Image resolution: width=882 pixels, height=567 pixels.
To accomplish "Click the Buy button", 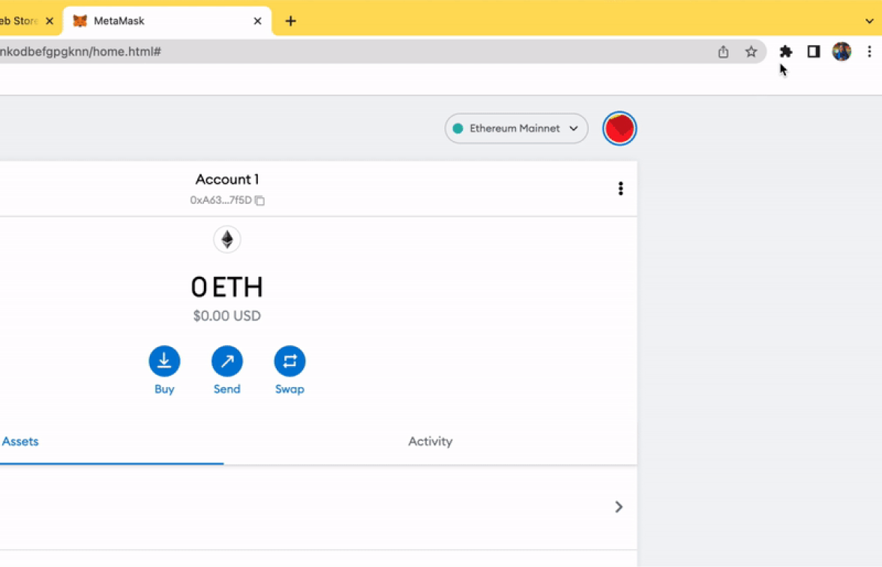I will pyautogui.click(x=164, y=370).
